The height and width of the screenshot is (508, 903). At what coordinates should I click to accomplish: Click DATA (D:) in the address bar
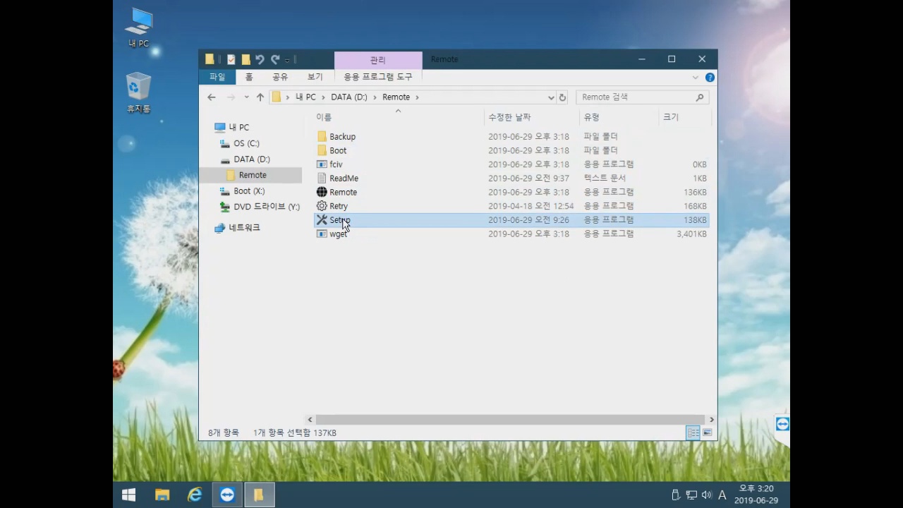pyautogui.click(x=349, y=97)
